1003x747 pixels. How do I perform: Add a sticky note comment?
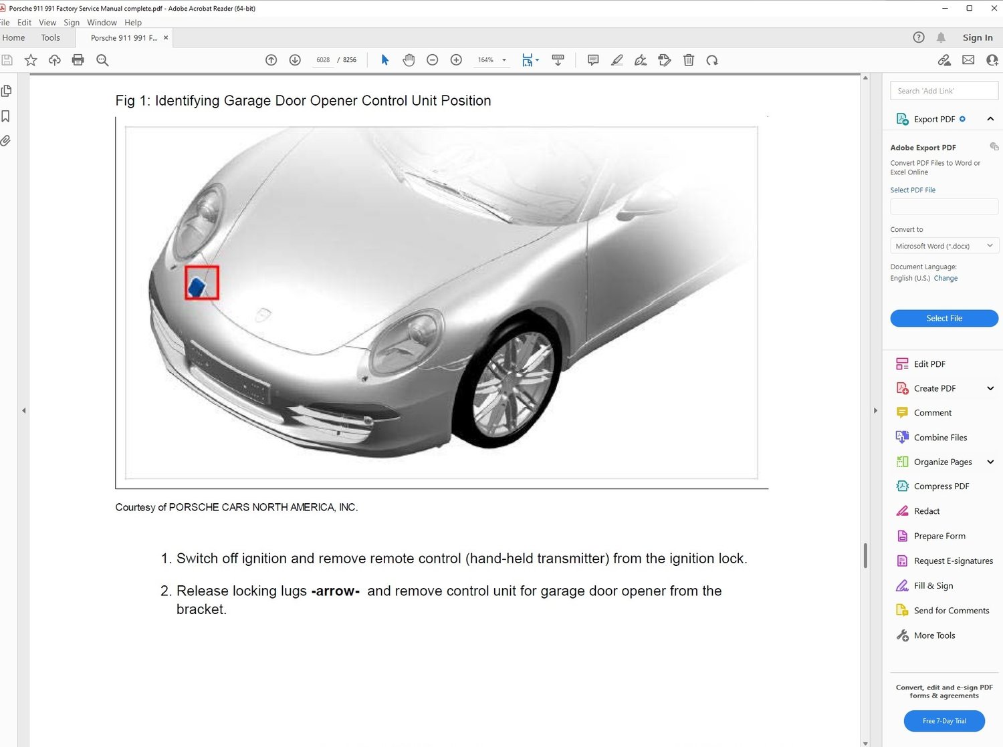tap(593, 60)
